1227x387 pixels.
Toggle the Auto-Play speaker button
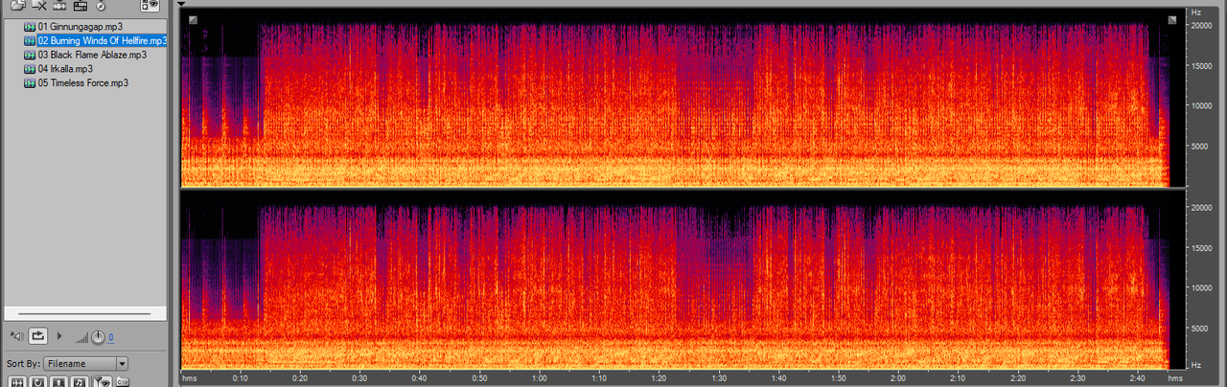pos(16,336)
